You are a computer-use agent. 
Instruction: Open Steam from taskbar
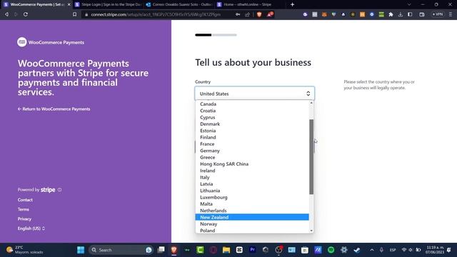coord(357,250)
